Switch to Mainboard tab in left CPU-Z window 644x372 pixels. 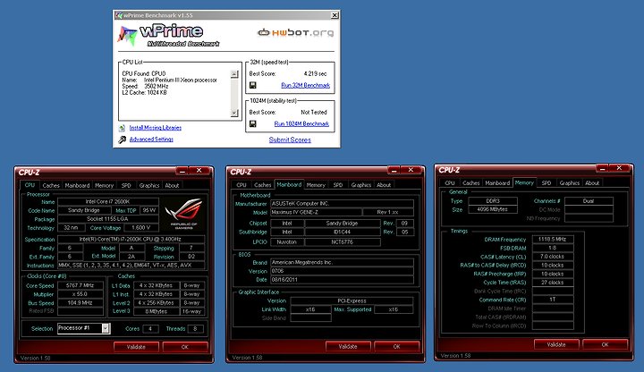click(x=77, y=186)
